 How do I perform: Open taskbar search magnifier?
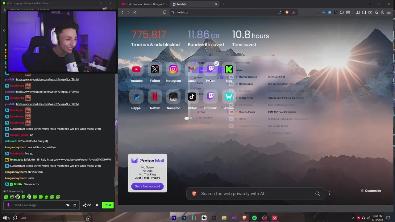tap(15, 218)
